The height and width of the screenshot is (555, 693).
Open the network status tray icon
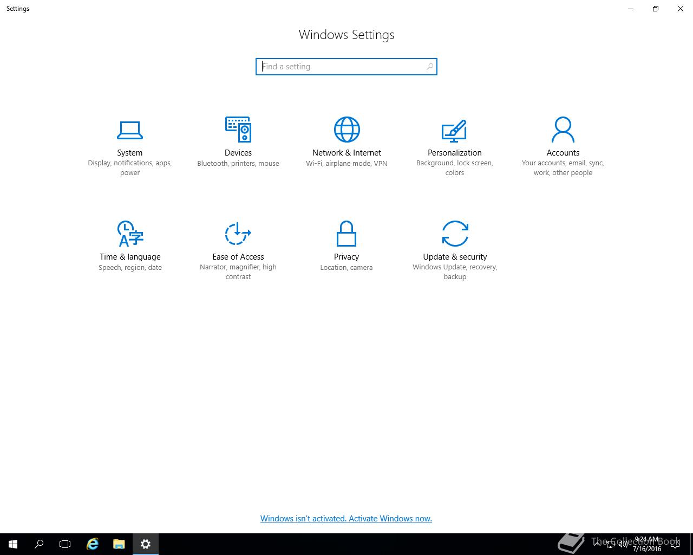point(610,544)
